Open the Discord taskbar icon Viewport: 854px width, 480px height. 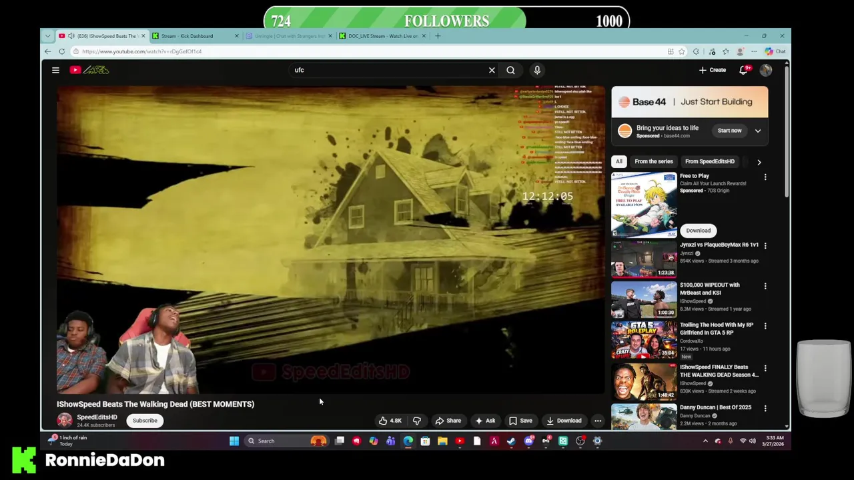click(529, 441)
